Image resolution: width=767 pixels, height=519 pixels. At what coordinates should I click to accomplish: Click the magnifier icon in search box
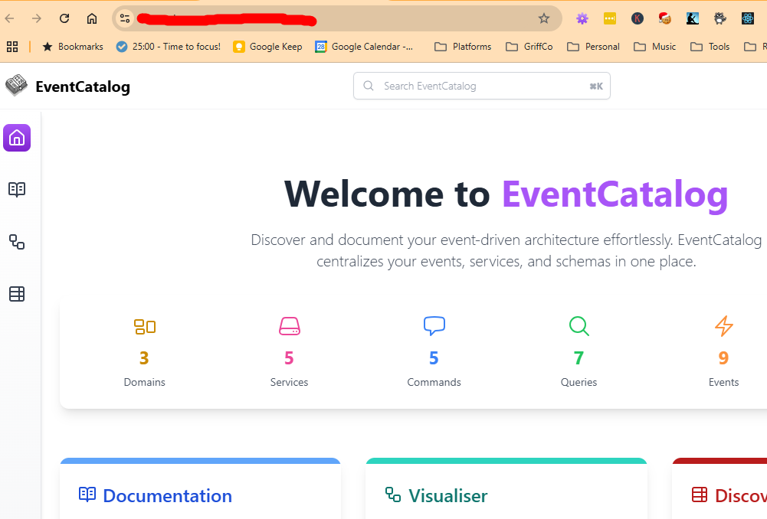pyautogui.click(x=369, y=86)
